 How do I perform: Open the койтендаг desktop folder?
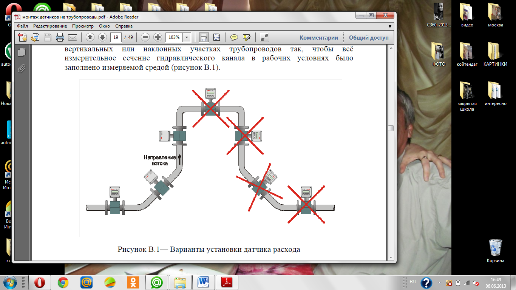pos(467,54)
